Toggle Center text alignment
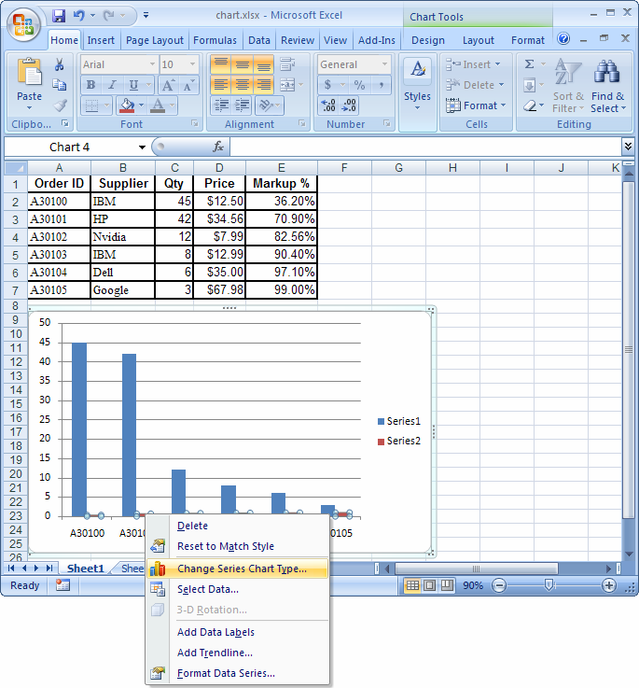Screen dimensions: 639x688 (243, 85)
